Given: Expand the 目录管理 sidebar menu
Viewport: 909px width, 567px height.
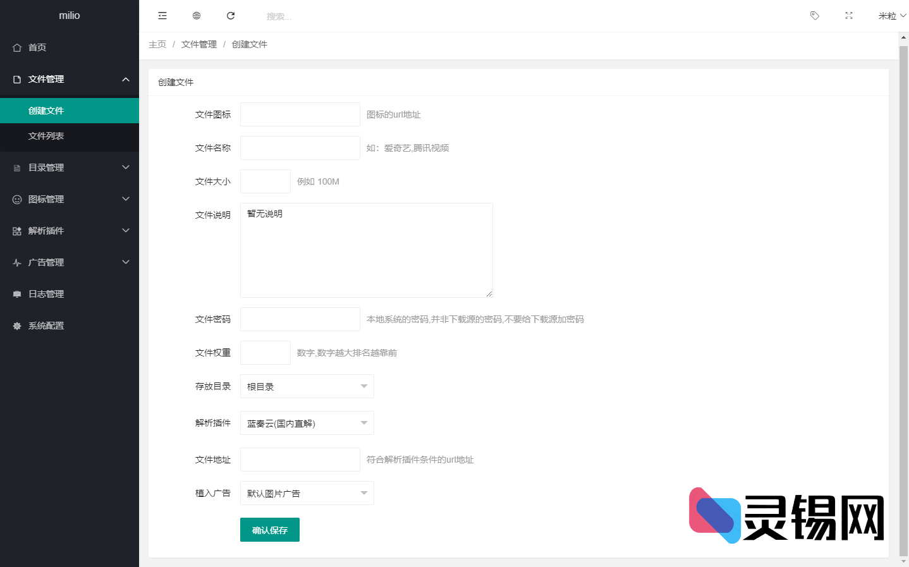Looking at the screenshot, I should (x=70, y=167).
